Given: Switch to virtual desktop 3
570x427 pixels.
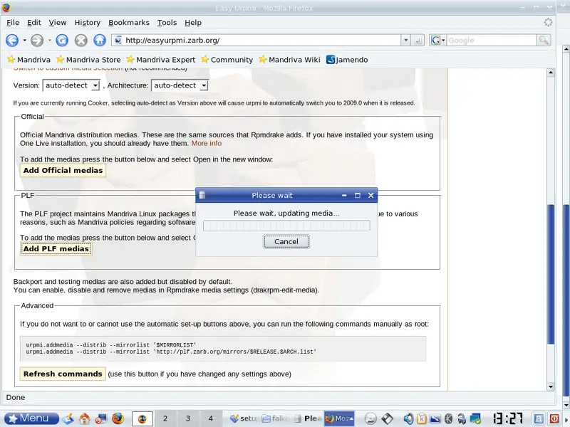Looking at the screenshot, I should [x=188, y=418].
